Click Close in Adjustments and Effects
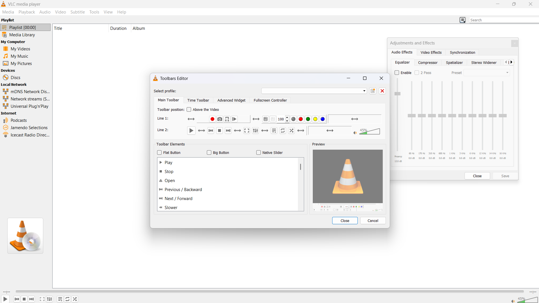This screenshot has width=539, height=303. (x=477, y=176)
